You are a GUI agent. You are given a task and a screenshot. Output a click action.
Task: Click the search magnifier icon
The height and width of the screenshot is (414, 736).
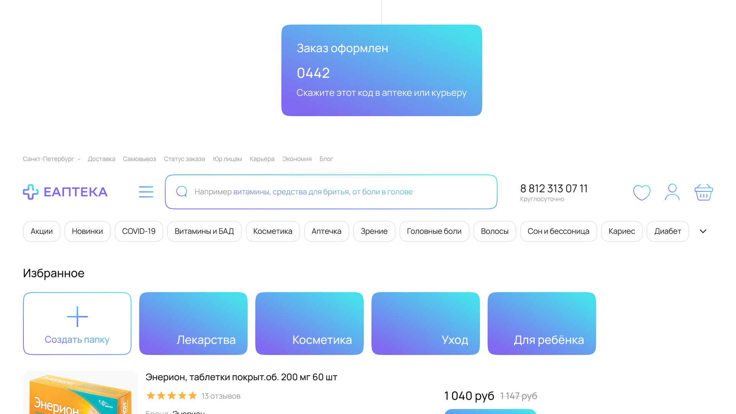182,192
